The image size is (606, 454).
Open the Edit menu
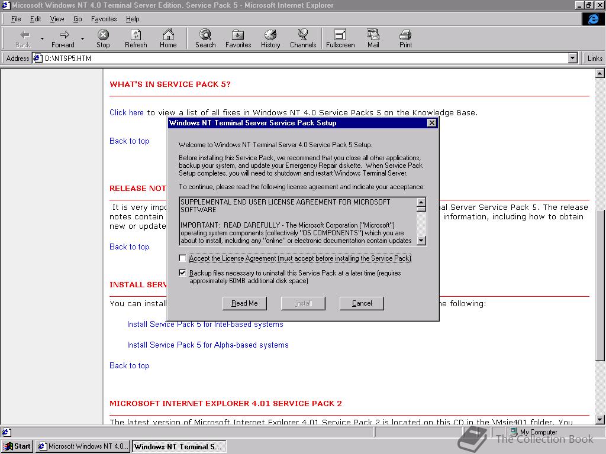[x=35, y=19]
